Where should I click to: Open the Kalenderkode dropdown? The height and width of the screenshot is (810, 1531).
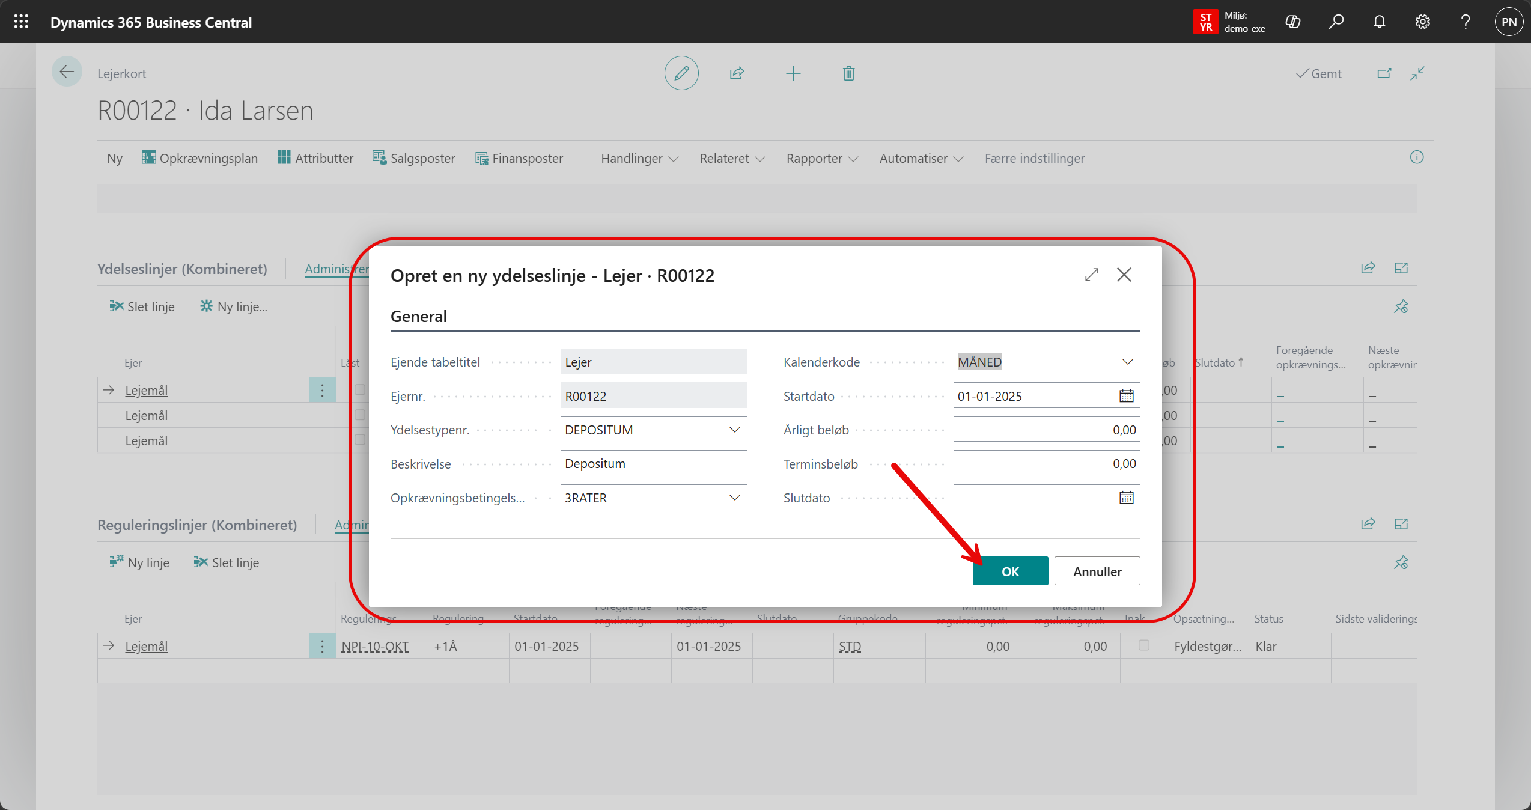click(1127, 362)
